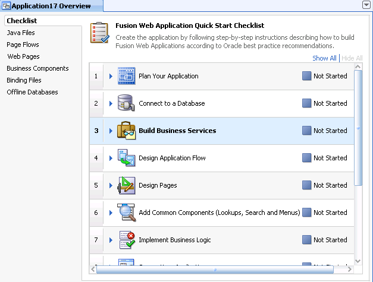Click the Build Business Services briefcase icon
The width and height of the screenshot is (373, 282).
point(127,131)
